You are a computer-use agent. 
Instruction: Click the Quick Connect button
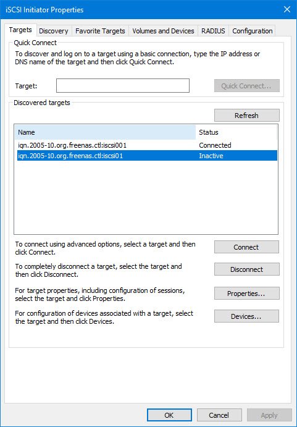(246, 85)
